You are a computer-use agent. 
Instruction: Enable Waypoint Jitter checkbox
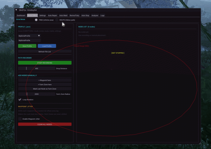[20, 119]
